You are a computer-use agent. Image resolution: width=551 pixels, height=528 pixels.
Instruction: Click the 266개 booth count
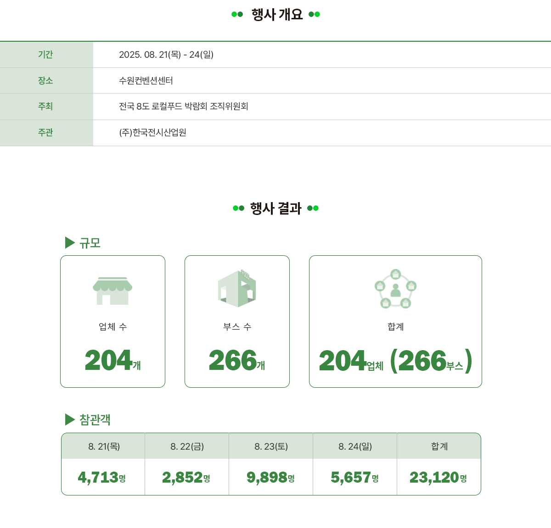click(237, 360)
